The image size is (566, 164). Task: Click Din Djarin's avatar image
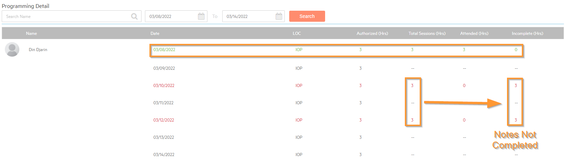[x=12, y=50]
